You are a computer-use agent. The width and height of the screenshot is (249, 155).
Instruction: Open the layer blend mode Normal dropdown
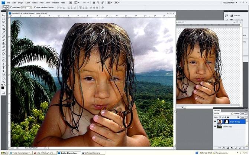[222, 113]
